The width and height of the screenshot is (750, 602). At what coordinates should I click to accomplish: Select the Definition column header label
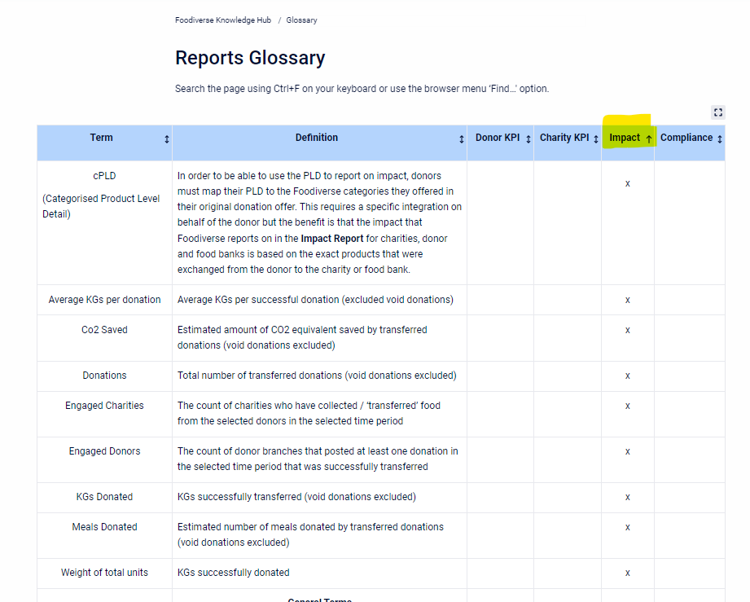317,138
